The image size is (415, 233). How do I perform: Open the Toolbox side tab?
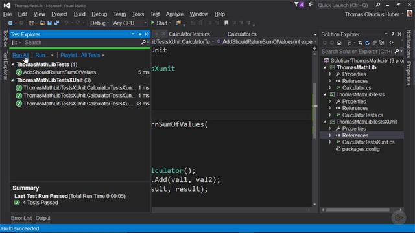pos(5,39)
